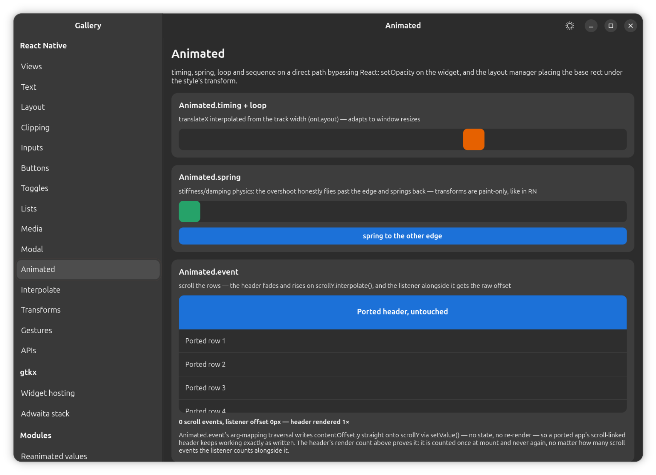This screenshot has height=475, width=656.
Task: Click the 'React Native' section header
Action: tap(43, 45)
